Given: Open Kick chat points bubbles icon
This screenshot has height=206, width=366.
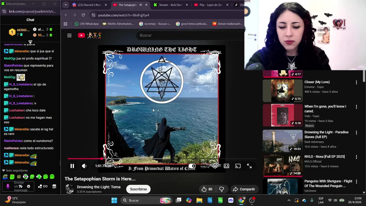Looking at the screenshot, I should 40,187.
